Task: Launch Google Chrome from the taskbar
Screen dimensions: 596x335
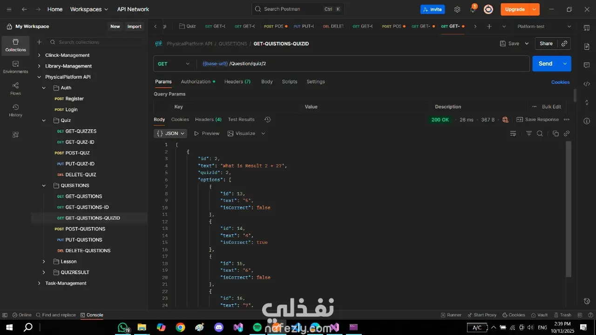Action: pyautogui.click(x=180, y=328)
